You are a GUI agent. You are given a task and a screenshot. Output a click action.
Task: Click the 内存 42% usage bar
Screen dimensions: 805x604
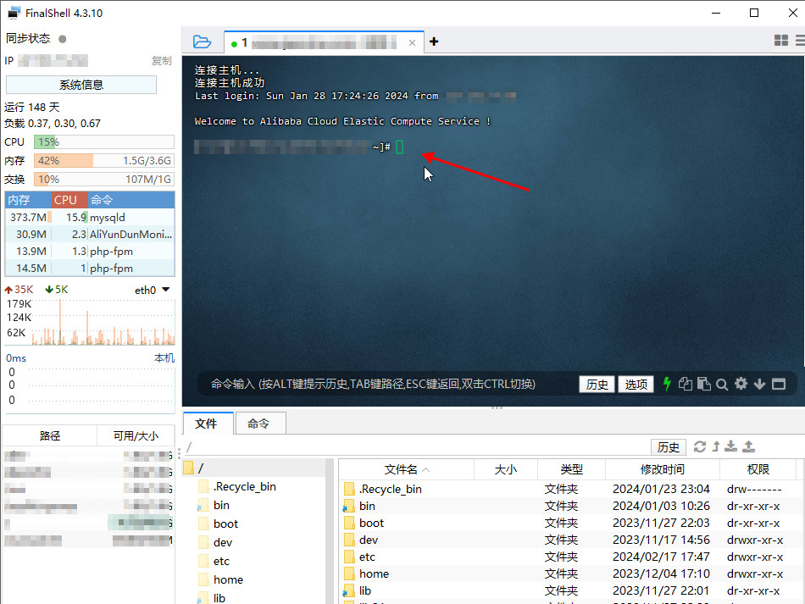[104, 161]
